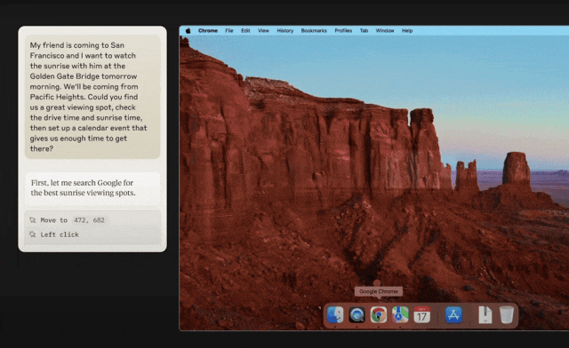Screen dimensions: 569x348
Task: Click the Google Chrome Dock icon
Action: click(x=379, y=314)
